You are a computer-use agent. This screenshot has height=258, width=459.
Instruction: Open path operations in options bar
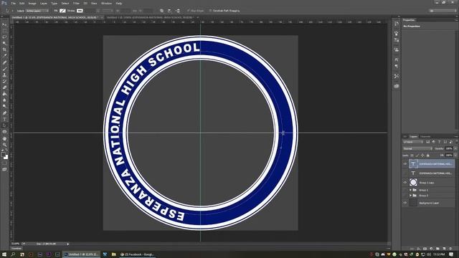tap(161, 11)
